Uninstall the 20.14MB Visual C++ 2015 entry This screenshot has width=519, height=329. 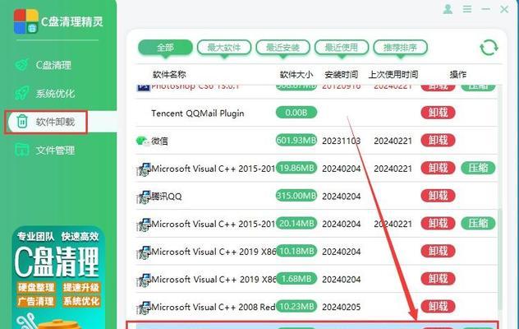[438, 223]
